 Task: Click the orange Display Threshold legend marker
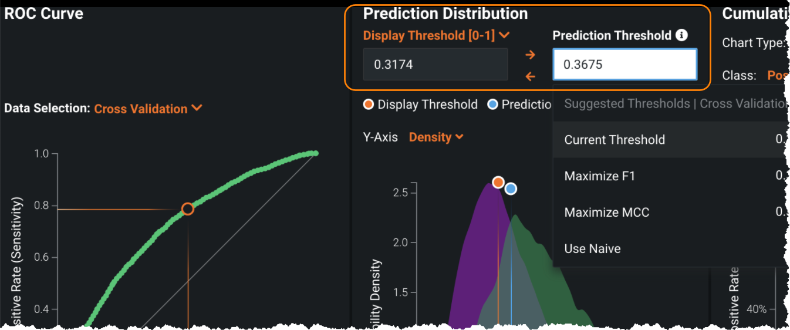[x=369, y=105]
